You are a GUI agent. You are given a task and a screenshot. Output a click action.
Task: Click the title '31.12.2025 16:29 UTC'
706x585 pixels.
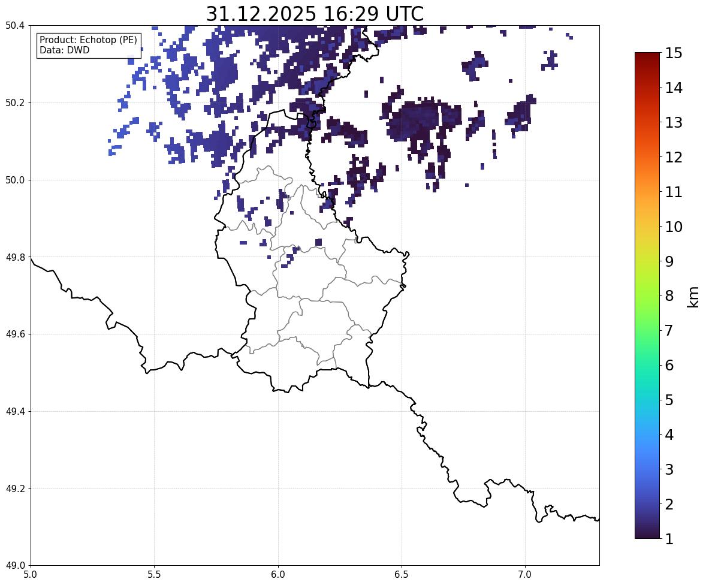coord(315,14)
